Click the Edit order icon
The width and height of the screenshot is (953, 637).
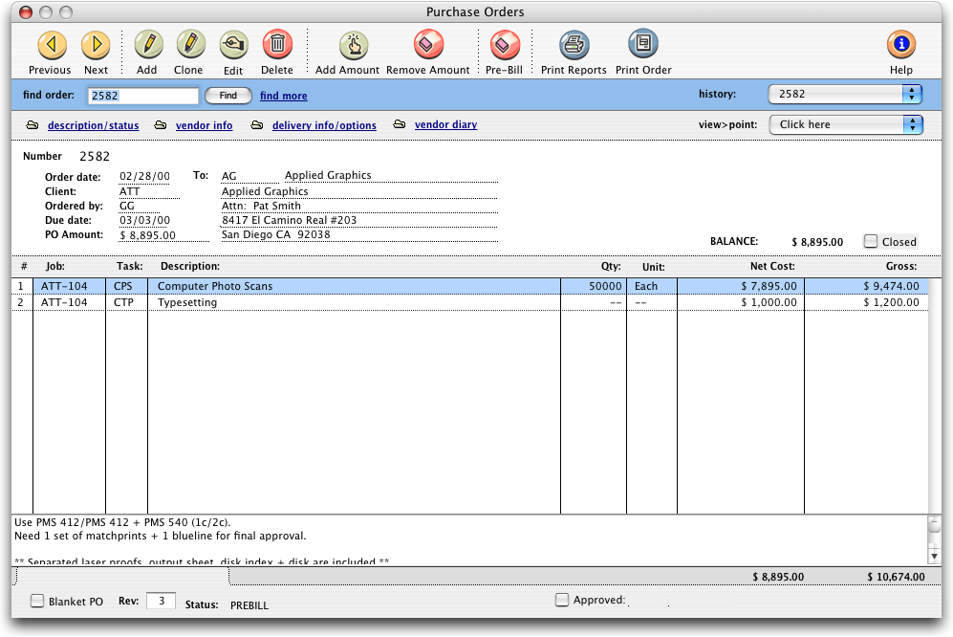click(233, 44)
